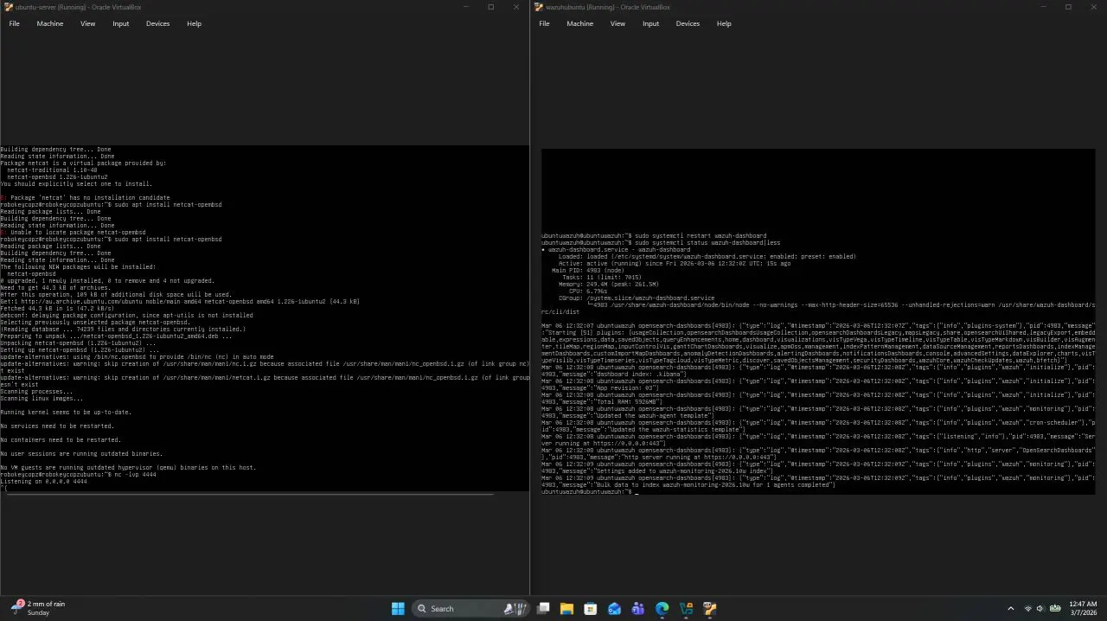
Task: Maximize the wazuhubuntu window
Action: pos(1068,7)
